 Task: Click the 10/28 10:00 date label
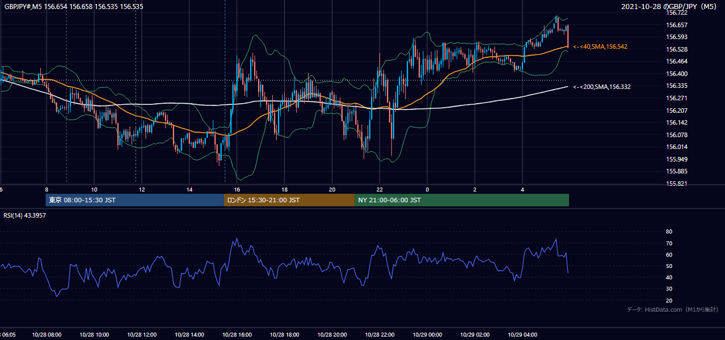click(x=94, y=335)
